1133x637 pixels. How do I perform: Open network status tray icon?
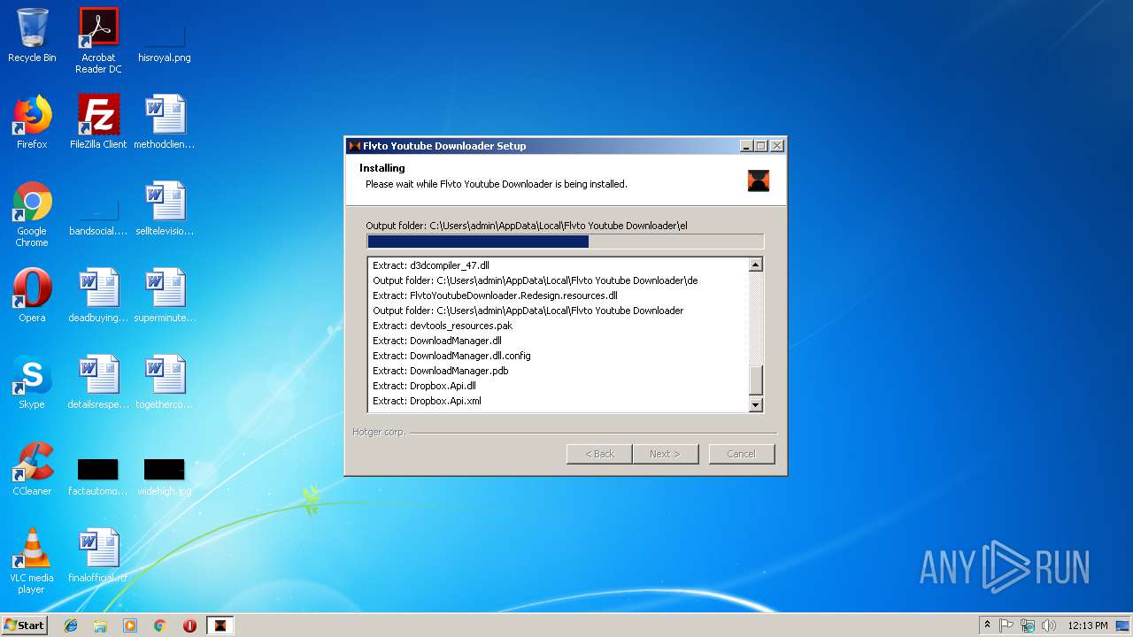pyautogui.click(x=1028, y=625)
